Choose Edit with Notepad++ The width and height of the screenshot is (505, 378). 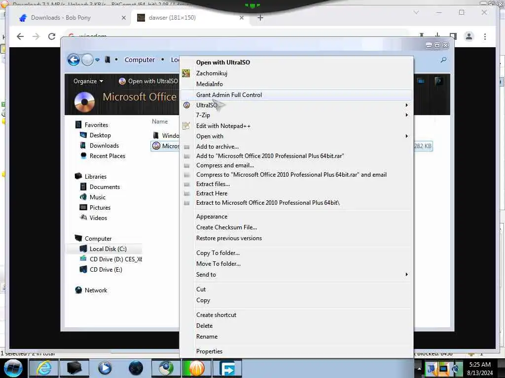(223, 126)
